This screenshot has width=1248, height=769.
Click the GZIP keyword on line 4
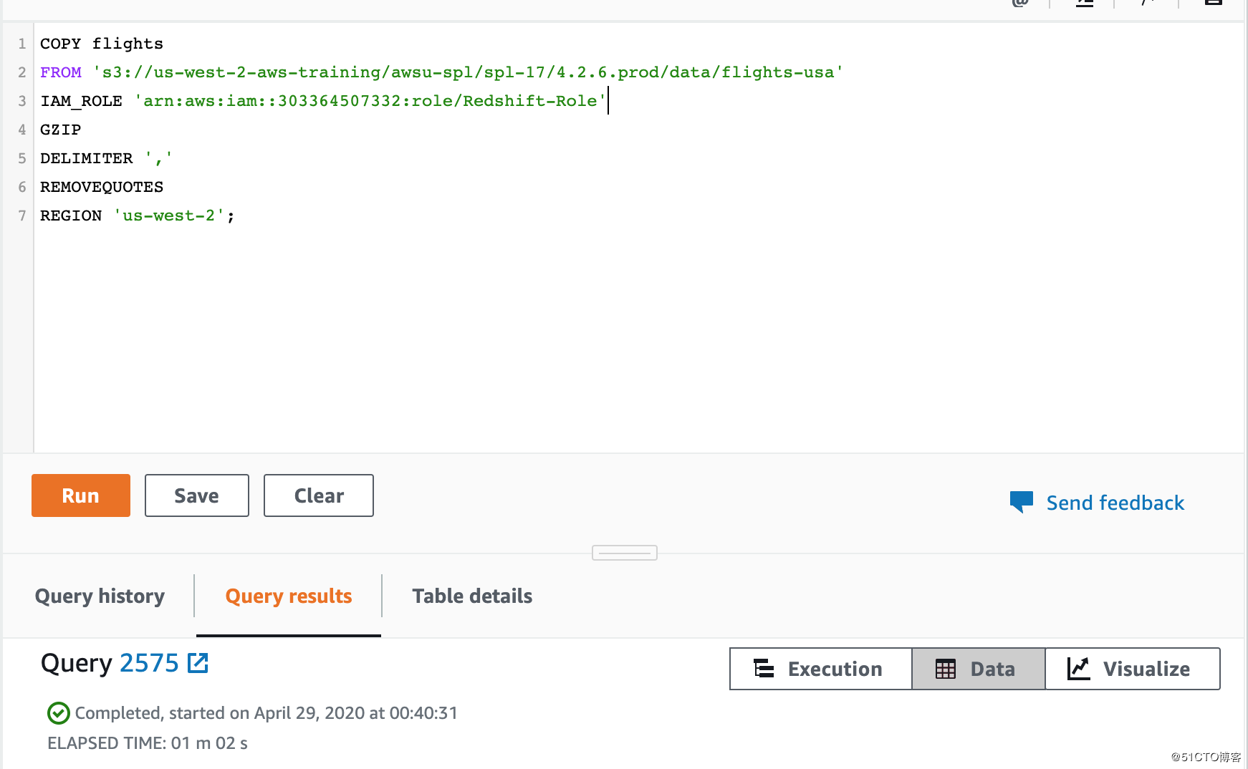coord(61,130)
